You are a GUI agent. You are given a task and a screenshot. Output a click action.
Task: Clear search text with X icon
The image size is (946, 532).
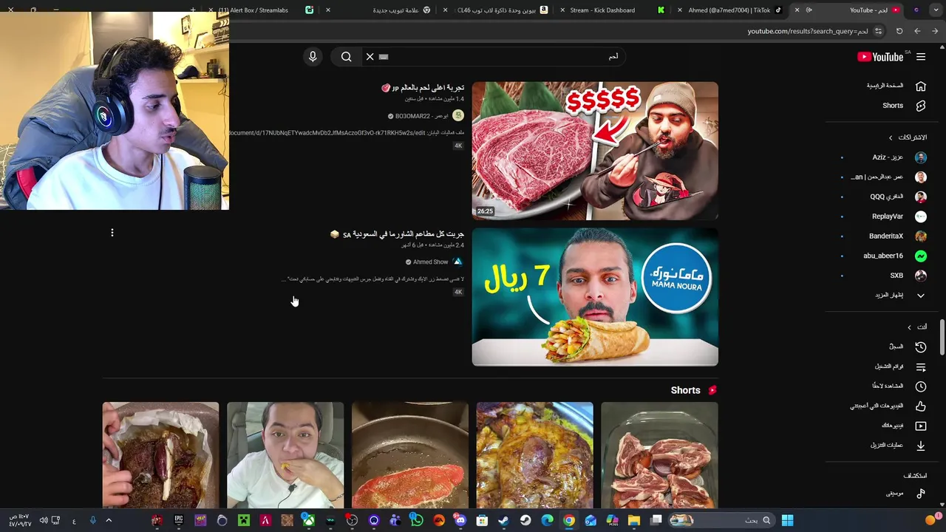(x=370, y=57)
